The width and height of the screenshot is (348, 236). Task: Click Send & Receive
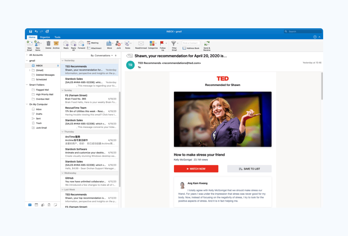point(207,46)
